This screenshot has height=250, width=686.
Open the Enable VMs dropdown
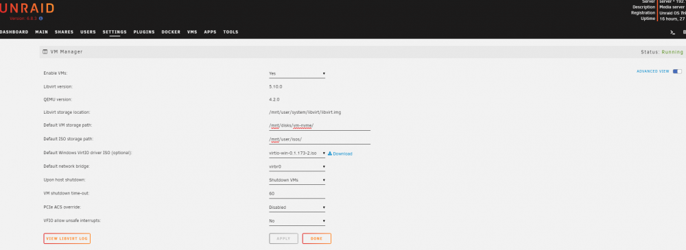pyautogui.click(x=297, y=74)
